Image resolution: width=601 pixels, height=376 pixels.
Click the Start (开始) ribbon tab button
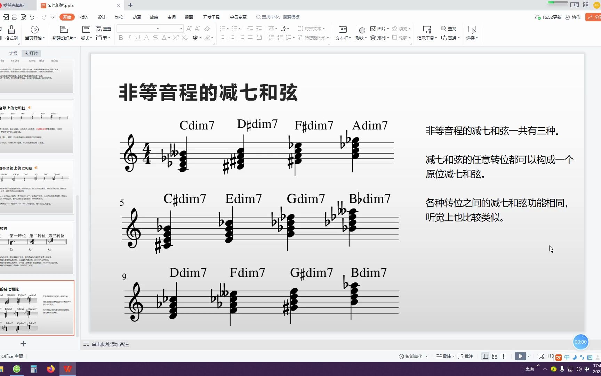point(67,17)
